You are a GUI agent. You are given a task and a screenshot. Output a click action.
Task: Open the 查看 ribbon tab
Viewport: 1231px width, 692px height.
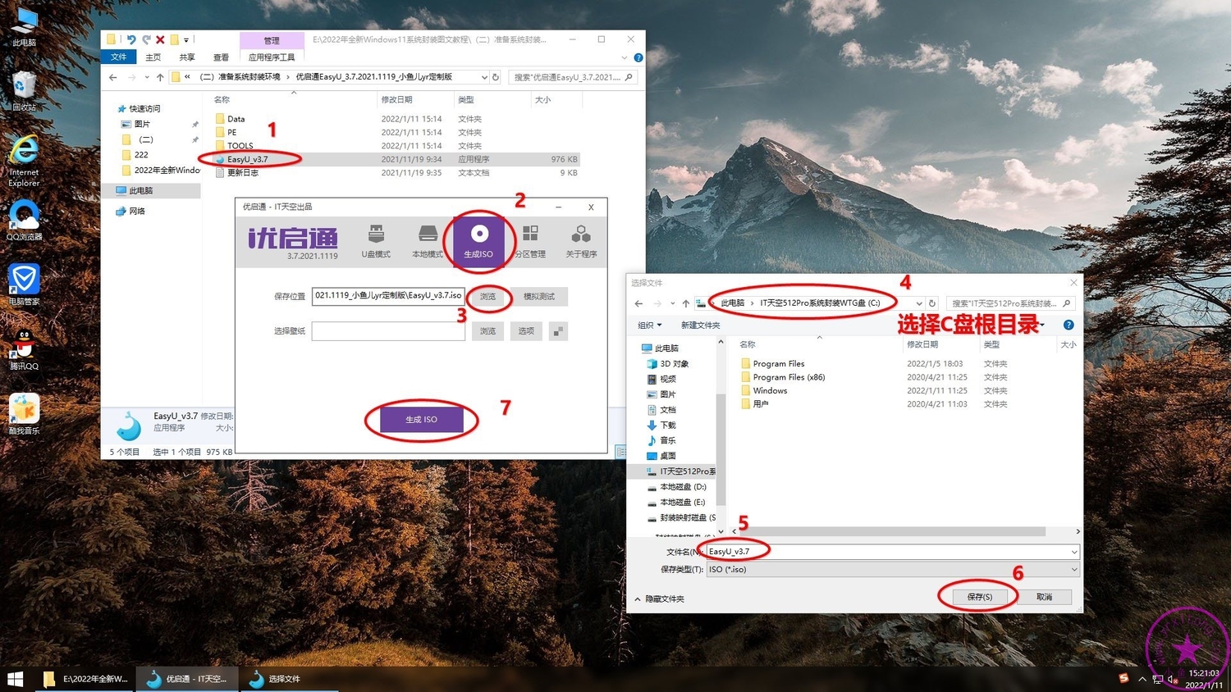[x=221, y=57]
